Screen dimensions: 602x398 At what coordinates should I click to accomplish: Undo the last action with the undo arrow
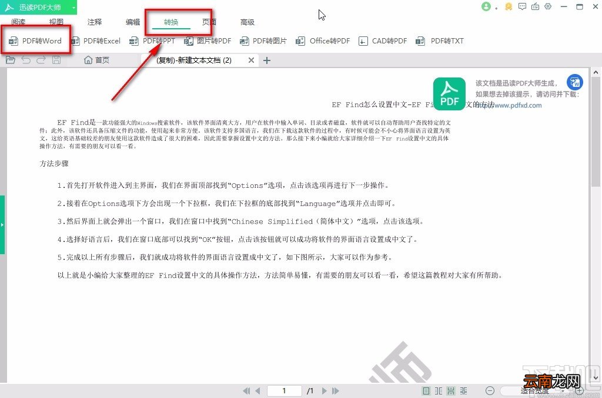click(26, 60)
